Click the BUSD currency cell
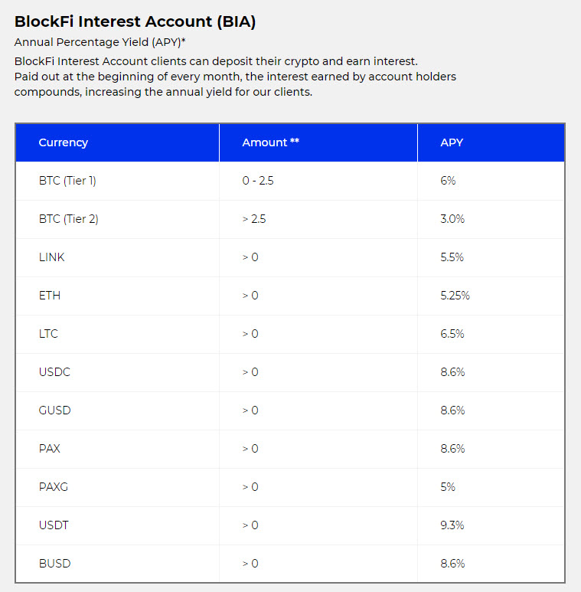This screenshot has height=592, width=581. [x=54, y=564]
